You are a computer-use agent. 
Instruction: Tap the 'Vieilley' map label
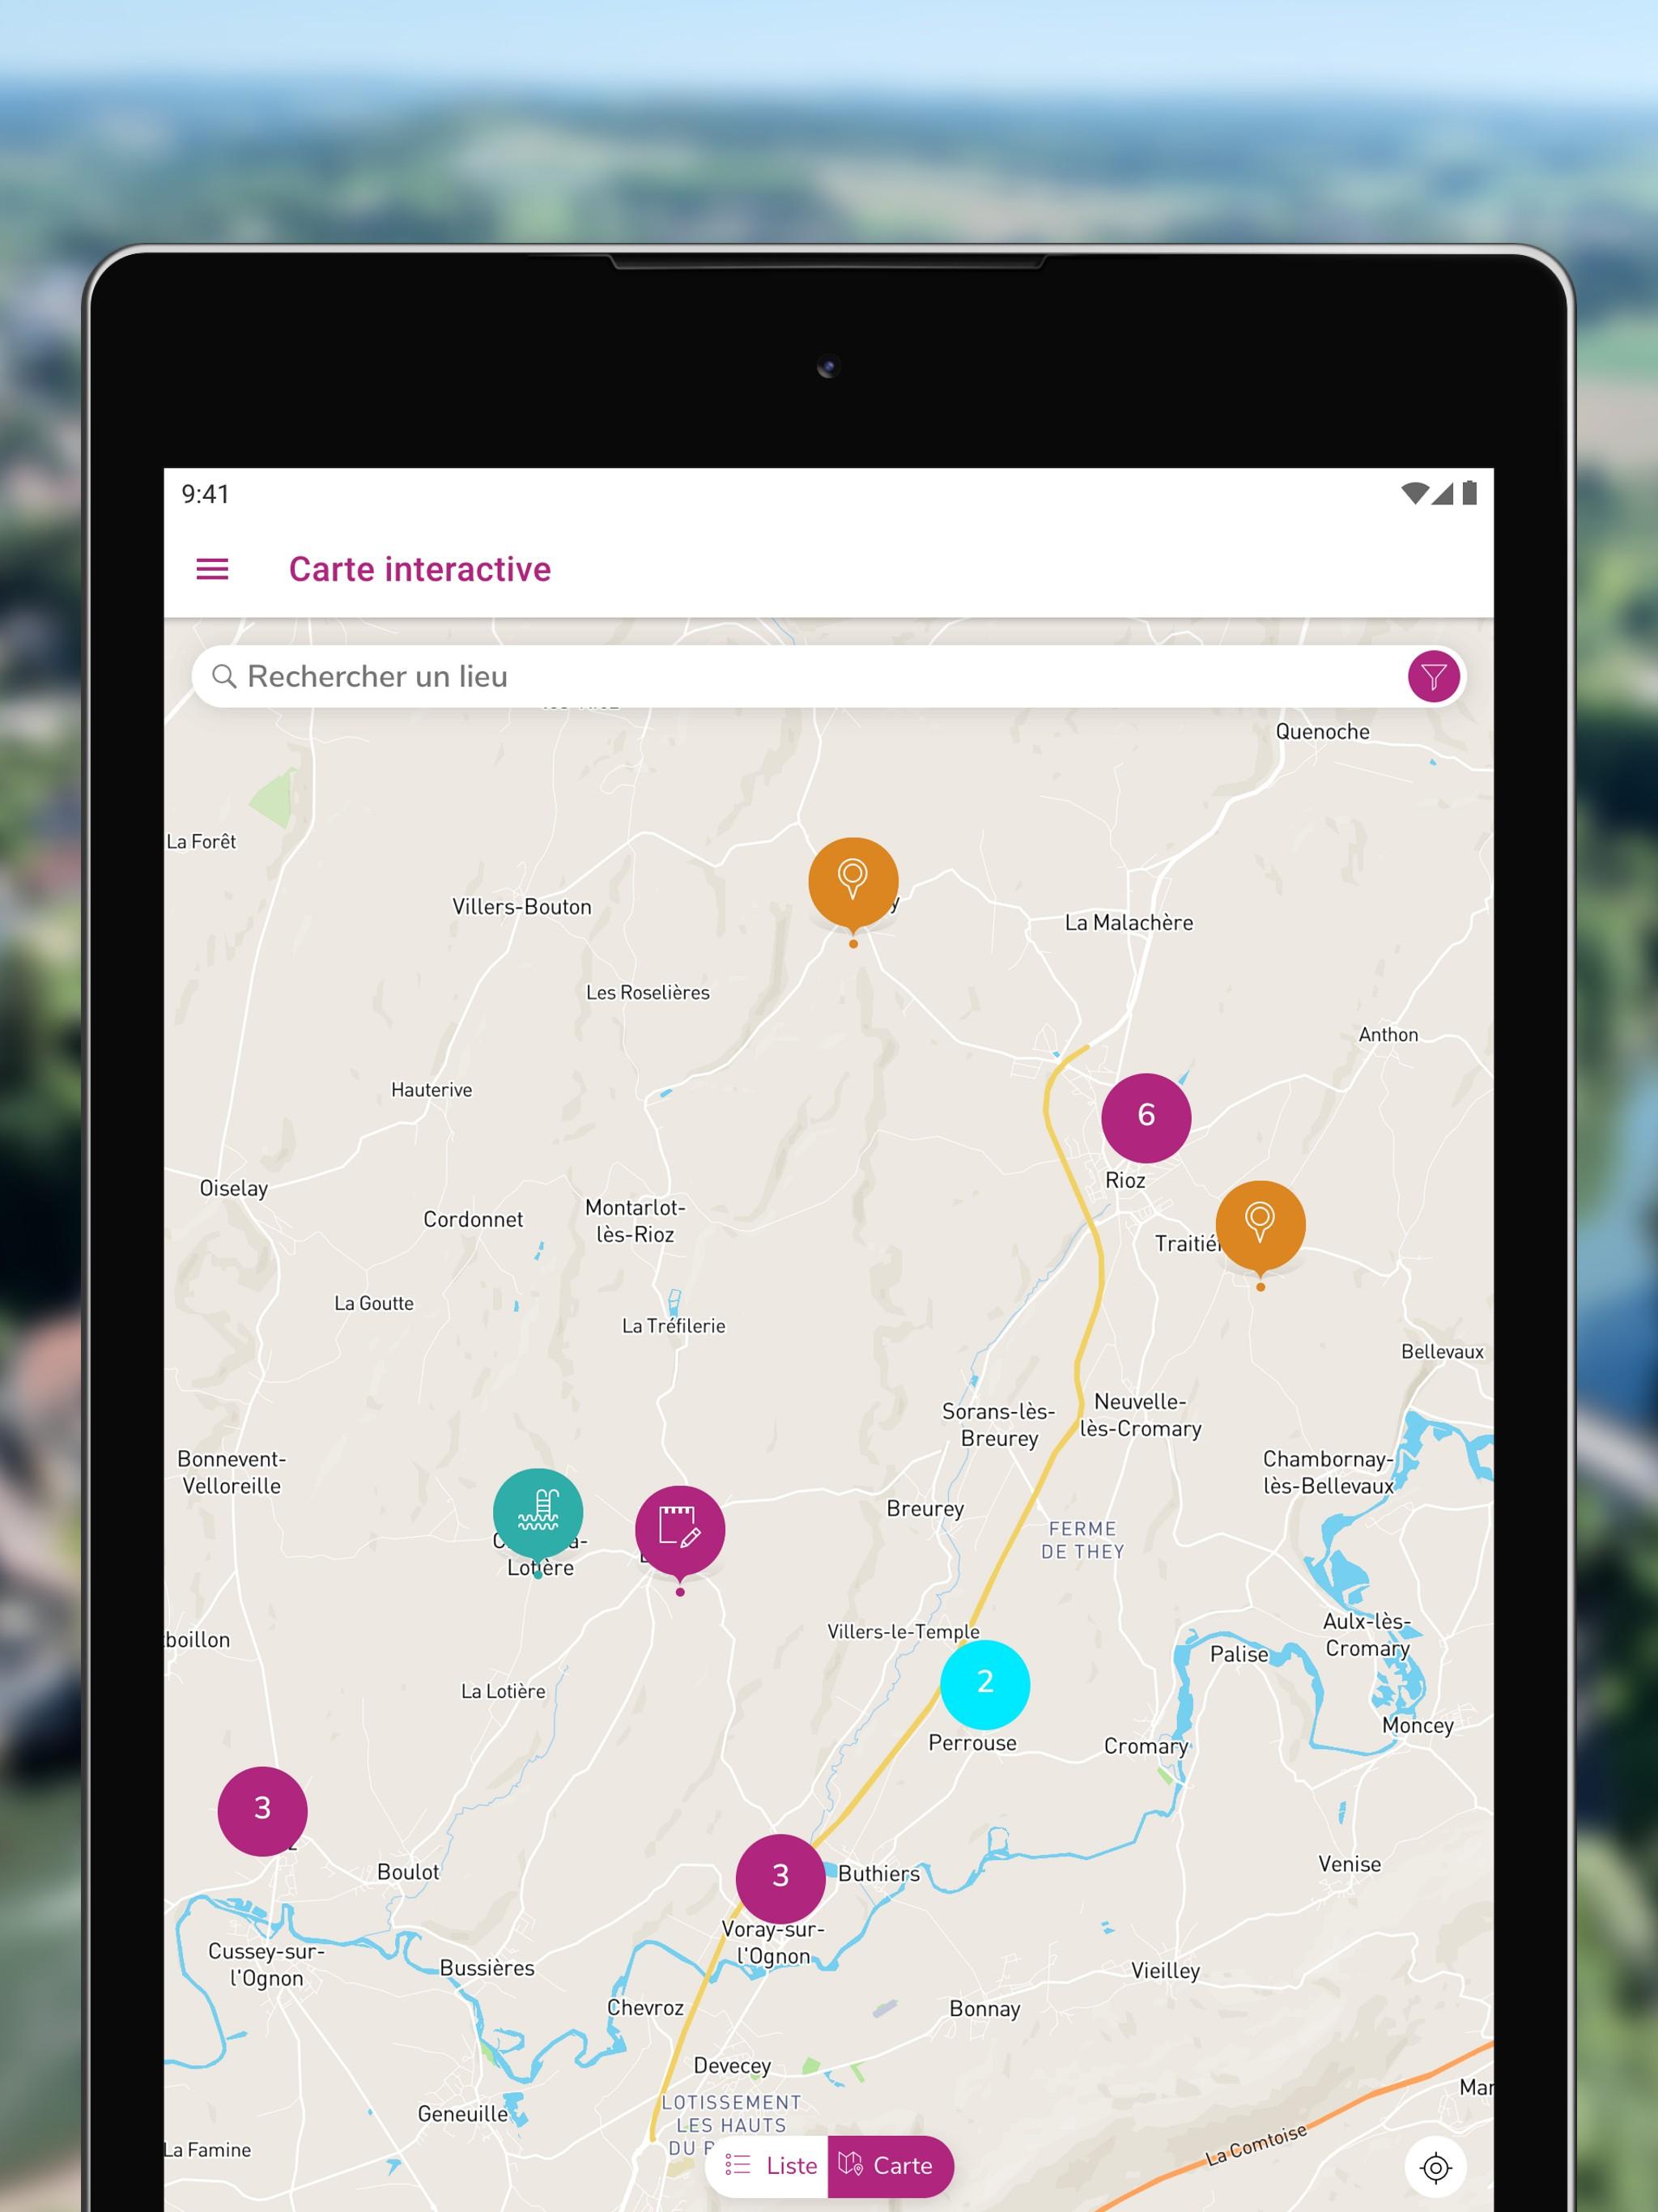pos(1165,1971)
